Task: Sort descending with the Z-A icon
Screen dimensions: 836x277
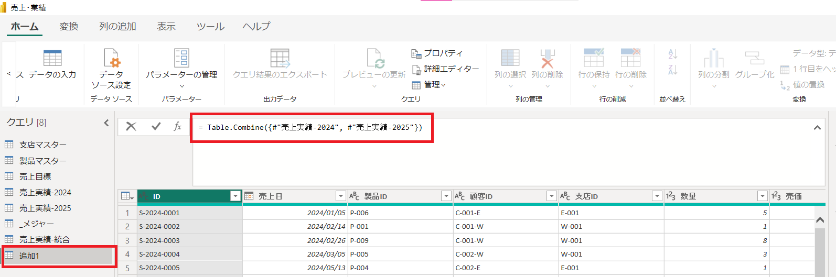Action: click(x=673, y=70)
